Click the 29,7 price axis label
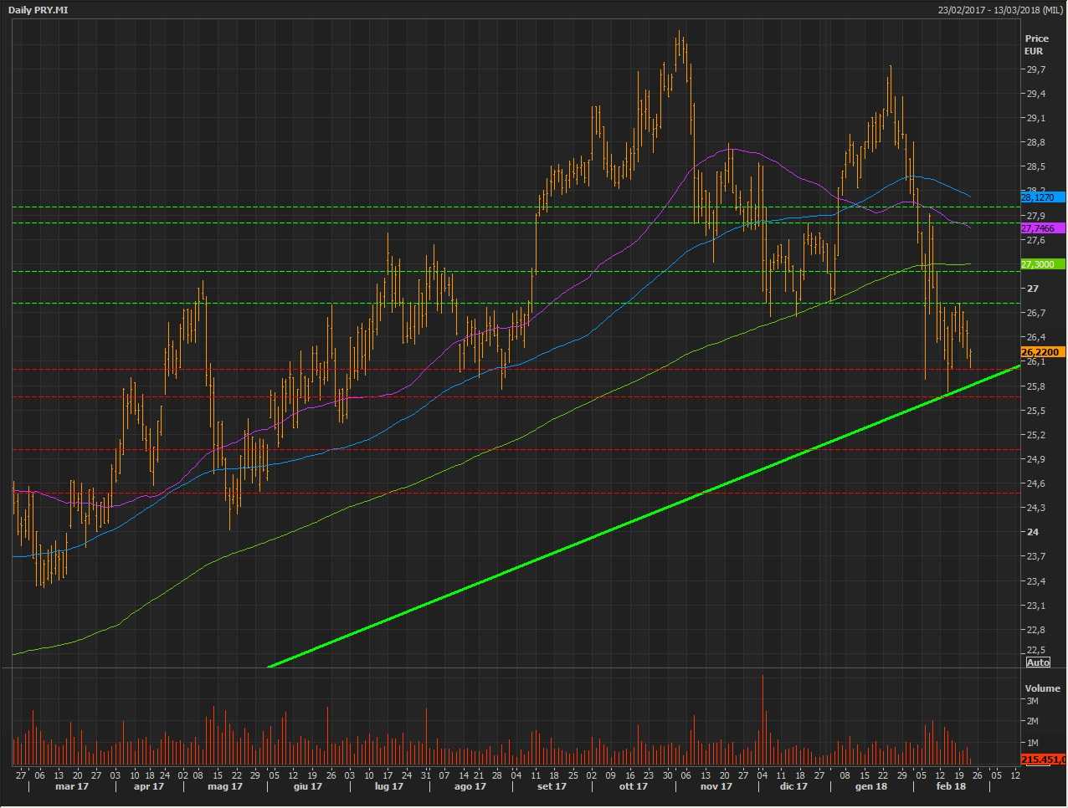The width and height of the screenshot is (1068, 808). 1035,69
